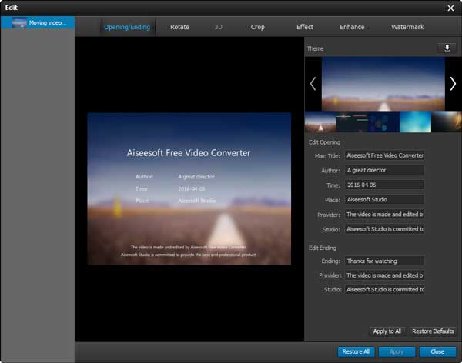
Task: Click the Author input field
Action: point(384,170)
